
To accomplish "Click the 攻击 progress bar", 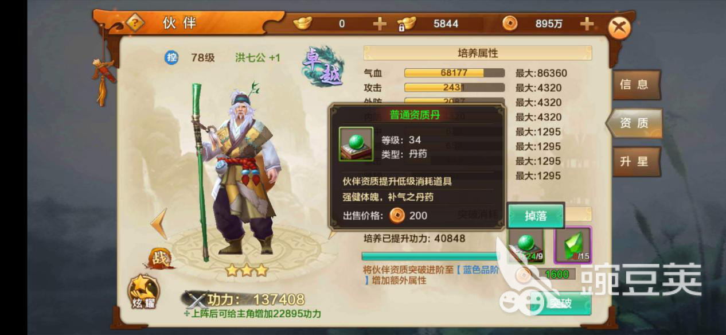I will [455, 88].
